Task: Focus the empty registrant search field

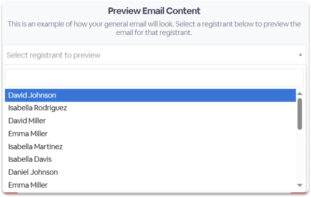Action: click(154, 78)
